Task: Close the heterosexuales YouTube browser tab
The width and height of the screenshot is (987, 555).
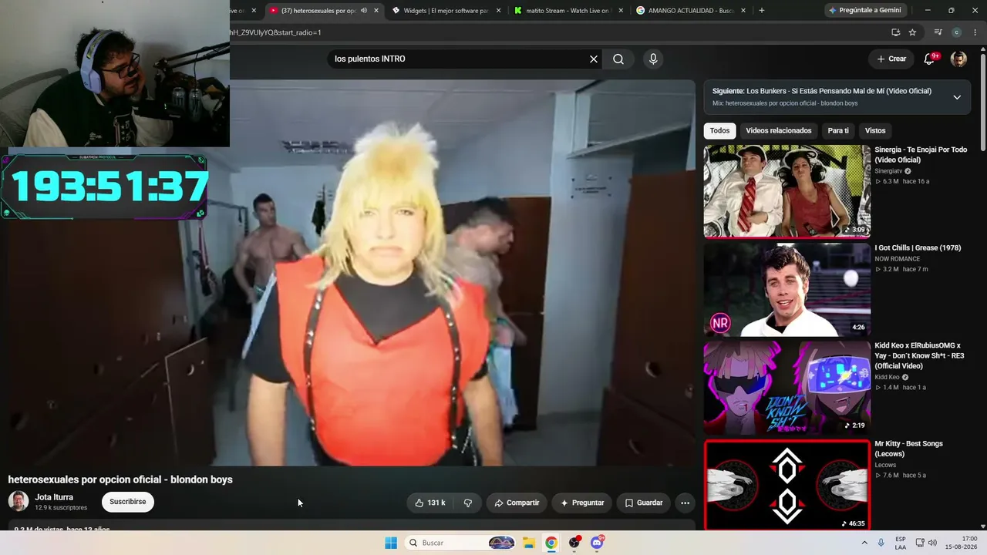Action: (376, 11)
